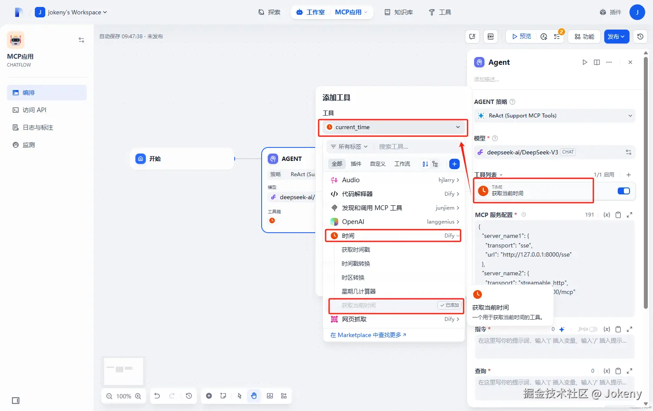This screenshot has height=411, width=653.
Task: Toggle the Jinja switch in 指令
Action: click(x=593, y=329)
